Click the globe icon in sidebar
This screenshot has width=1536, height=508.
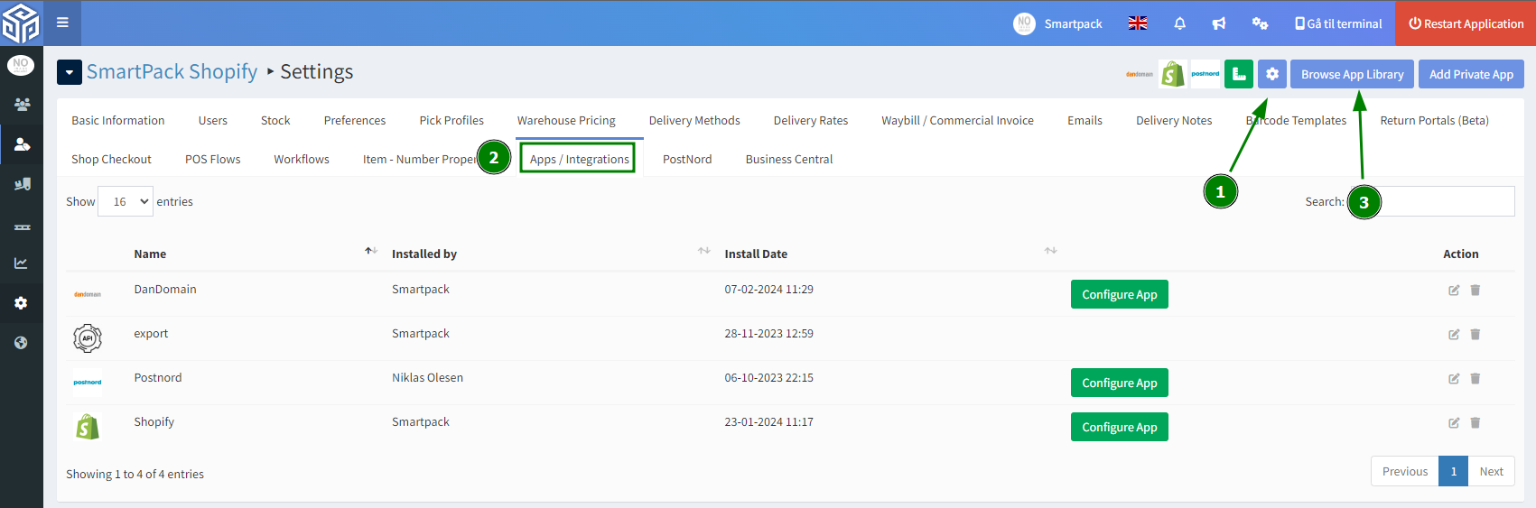pos(22,343)
